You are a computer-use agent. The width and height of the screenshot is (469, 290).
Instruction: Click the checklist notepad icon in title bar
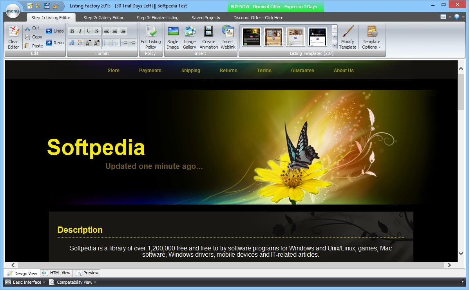[30, 6]
